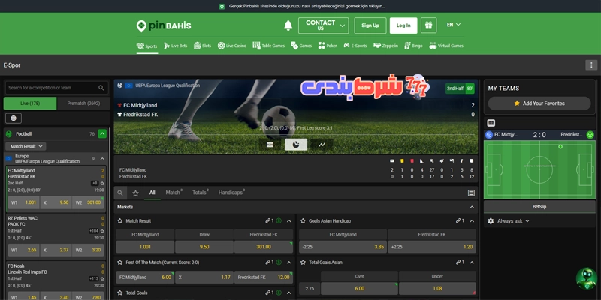Bet Under 1.08 in Total Goals Asian
The width and height of the screenshot is (601, 300).
click(x=437, y=289)
